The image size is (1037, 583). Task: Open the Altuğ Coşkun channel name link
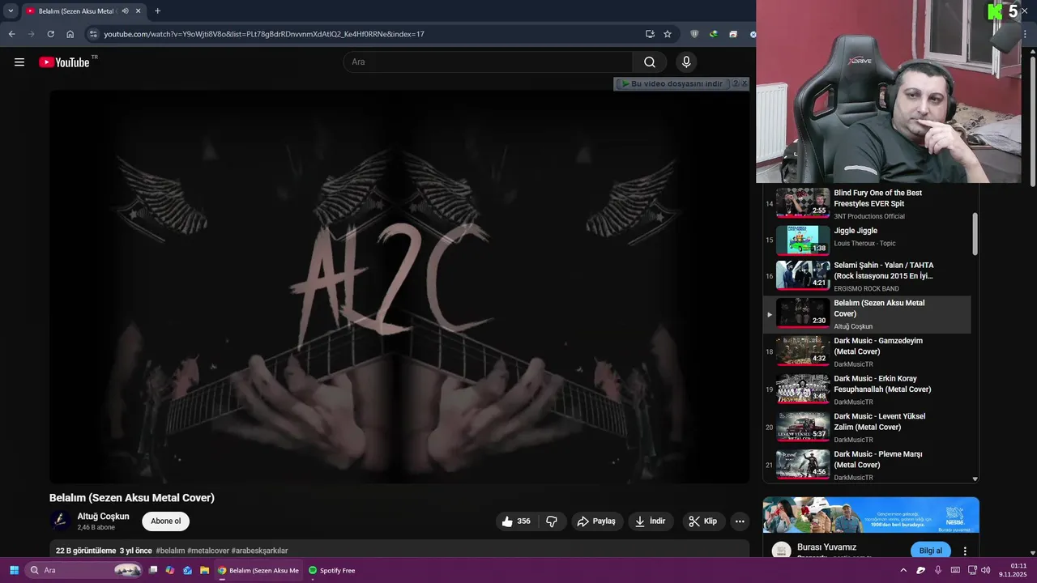pos(103,517)
